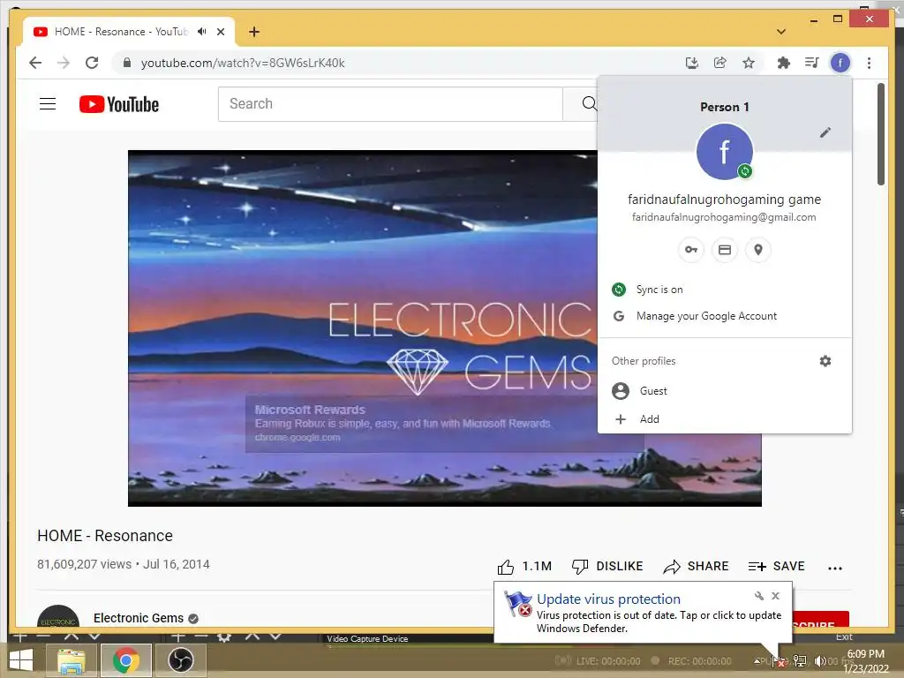904x678 pixels.
Task: Open the tab search chevron
Action: click(781, 32)
